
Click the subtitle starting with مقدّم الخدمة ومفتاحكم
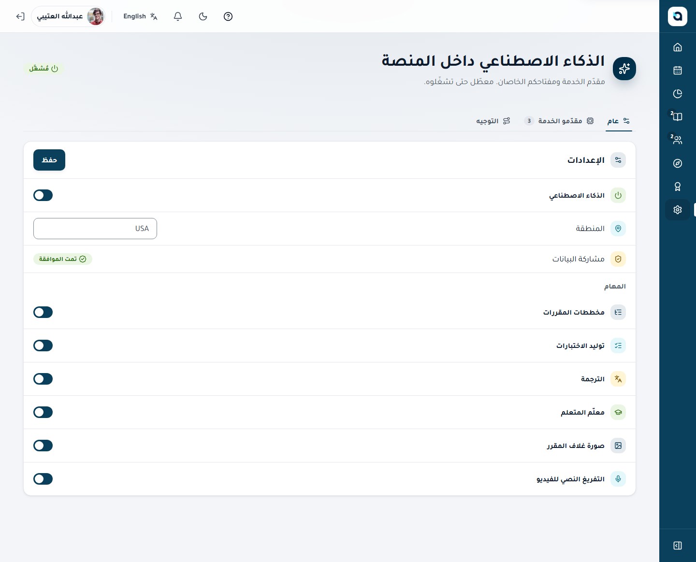[x=514, y=82]
